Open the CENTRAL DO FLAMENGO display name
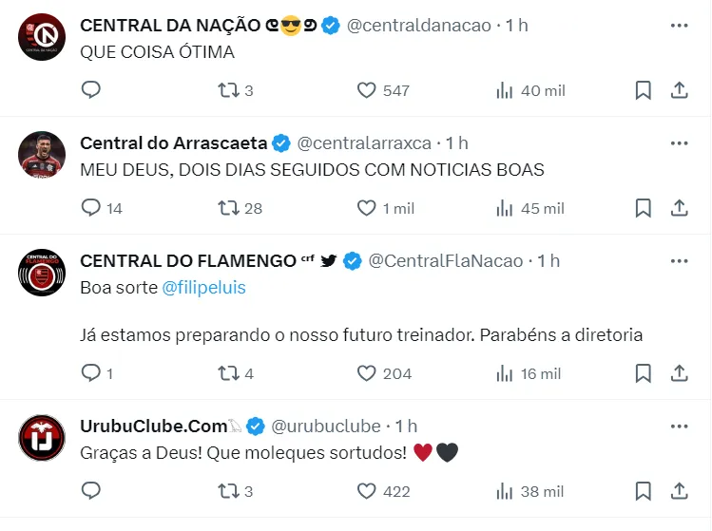Image resolution: width=712 pixels, height=531 pixels. tap(188, 261)
